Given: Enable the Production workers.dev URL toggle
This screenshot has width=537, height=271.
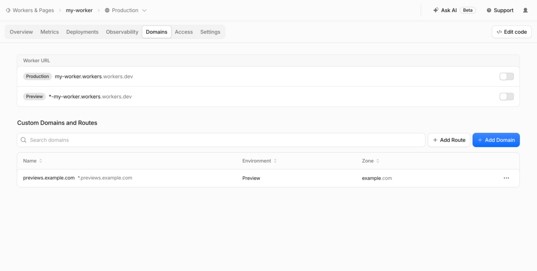Looking at the screenshot, I should click(x=507, y=76).
